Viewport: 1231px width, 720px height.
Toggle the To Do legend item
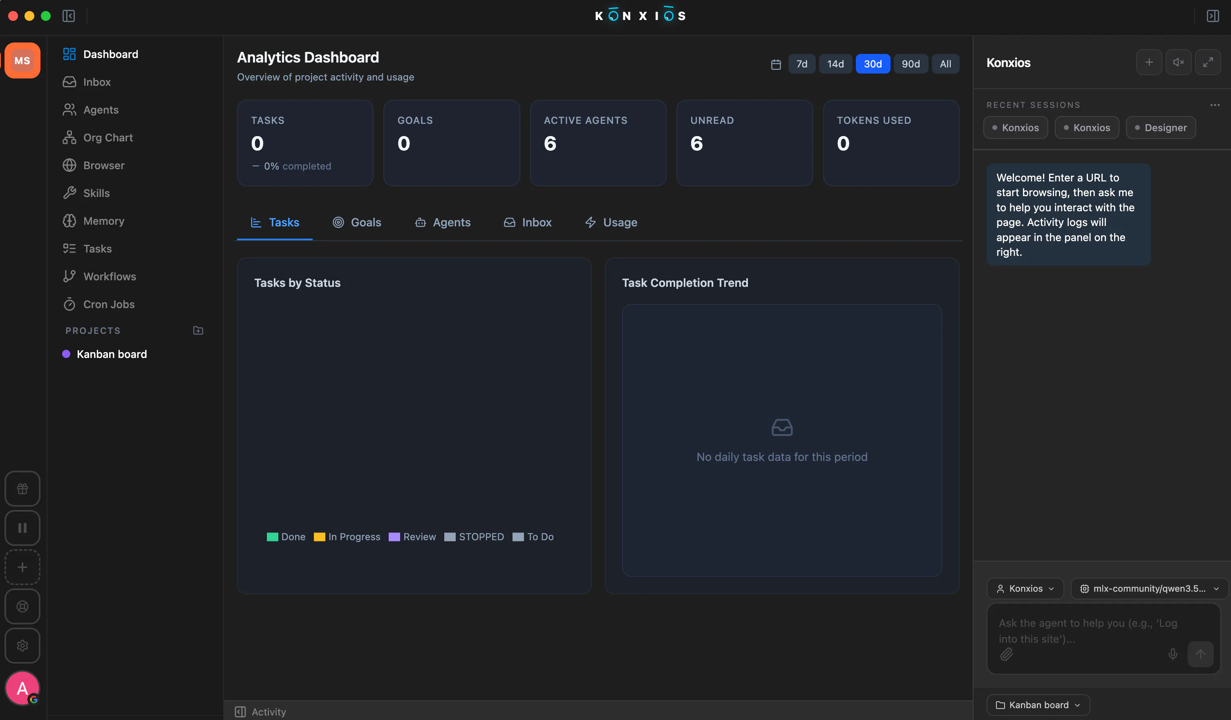pos(533,537)
